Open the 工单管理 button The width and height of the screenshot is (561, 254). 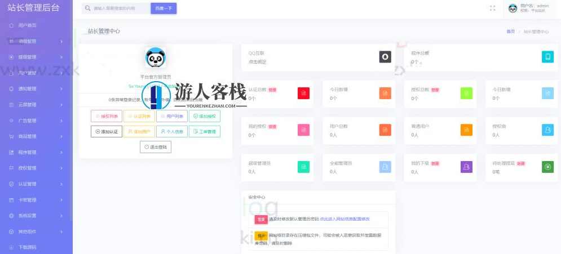205,131
